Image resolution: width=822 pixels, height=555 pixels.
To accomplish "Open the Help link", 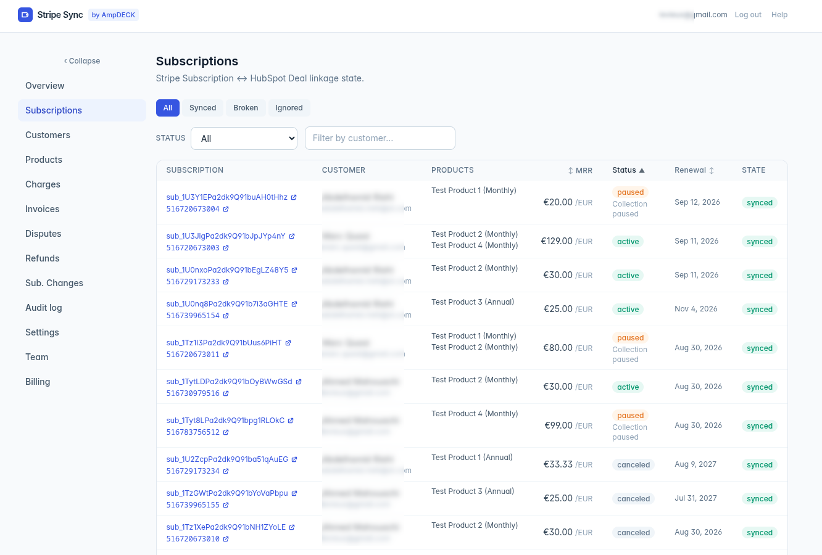I will click(x=779, y=15).
